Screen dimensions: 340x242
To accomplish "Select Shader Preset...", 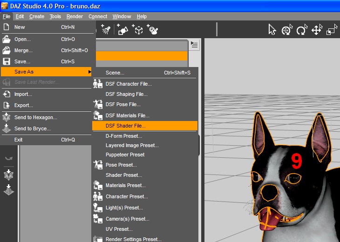I will pyautogui.click(x=145, y=175).
